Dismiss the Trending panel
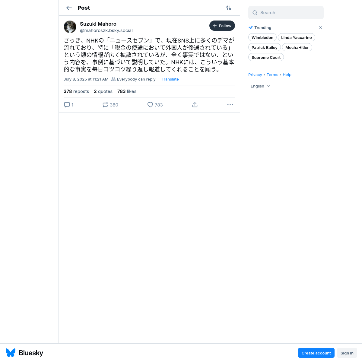Viewport: 362px width, 362px height. [x=320, y=27]
